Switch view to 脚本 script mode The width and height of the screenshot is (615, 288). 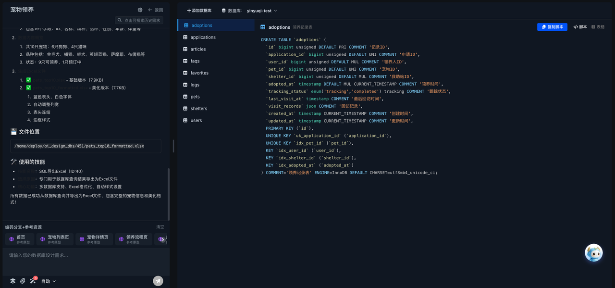[x=580, y=27]
